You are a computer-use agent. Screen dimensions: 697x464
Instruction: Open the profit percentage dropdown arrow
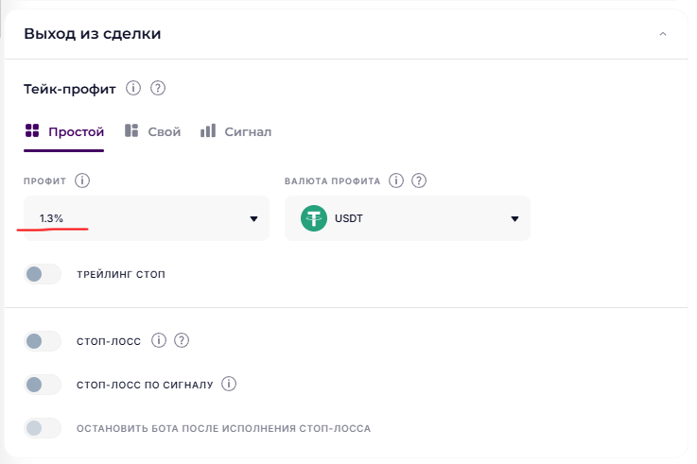[253, 219]
